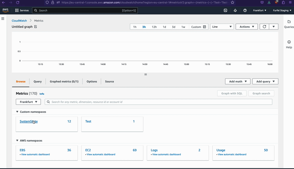
Task: Toggle the left navigation hamburger menu
Action: 3,18
